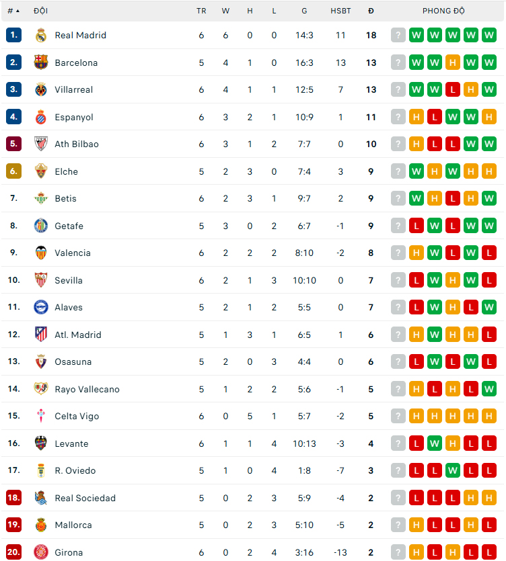Screen dimensions: 506x561
Task: Open the Rayo Vallecano team link
Action: pos(87,389)
